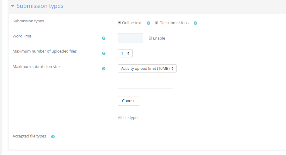Click help icon beside Accepted file types
286x155 pixels.
[x=53, y=137]
